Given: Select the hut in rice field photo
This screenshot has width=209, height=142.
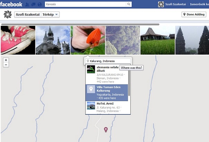Looking at the screenshot, I should click(158, 40).
